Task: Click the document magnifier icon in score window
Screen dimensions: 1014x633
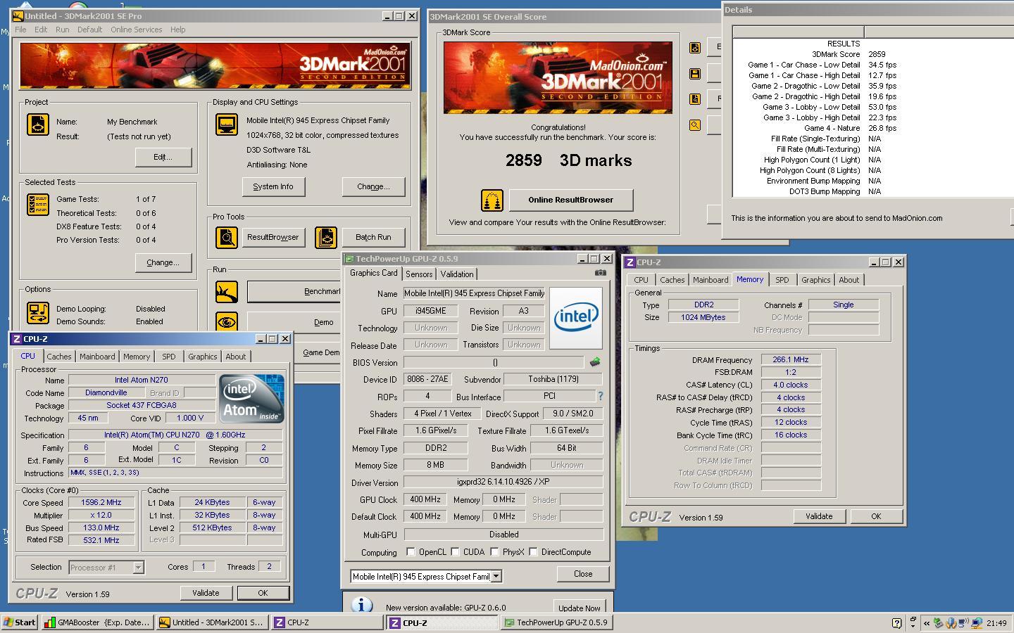Action: [695, 99]
